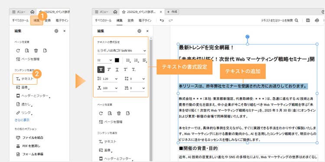Viewport: 325px width, 162px height.
Task: Click search field テキストまたはツールを検索
Action: click(x=279, y=20)
